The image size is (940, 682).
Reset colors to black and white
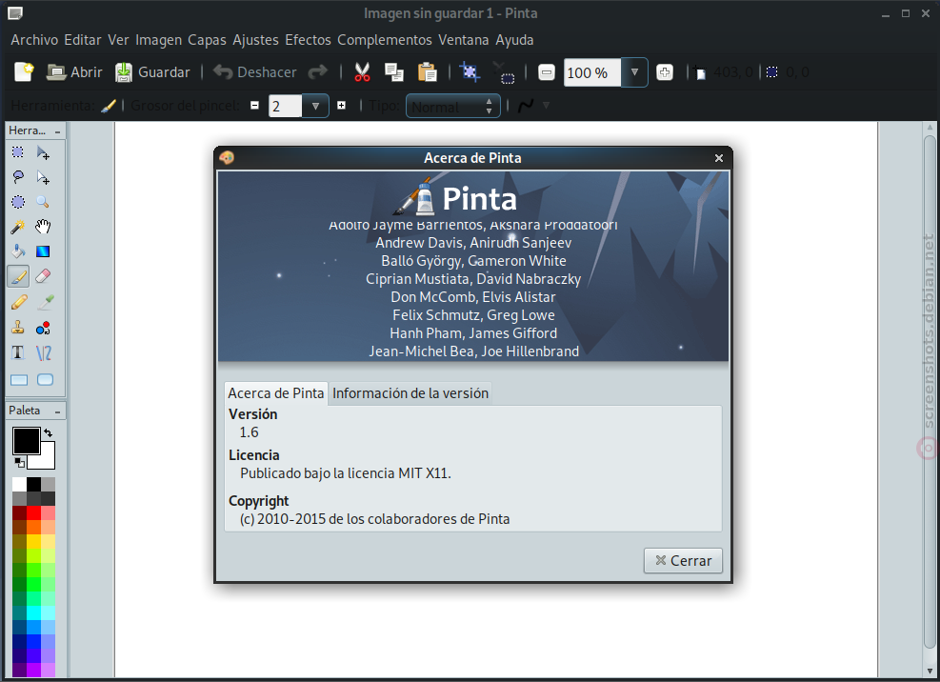point(19,463)
